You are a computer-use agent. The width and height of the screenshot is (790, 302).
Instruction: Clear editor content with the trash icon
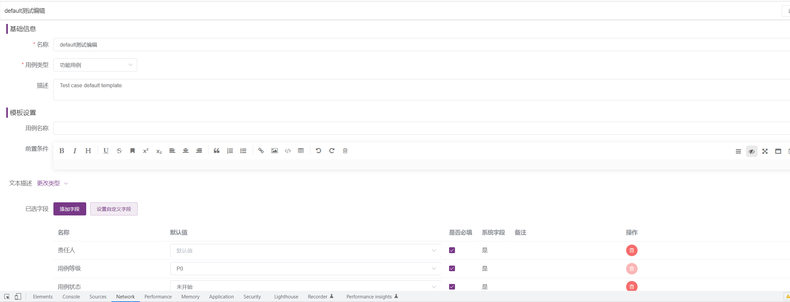(345, 151)
